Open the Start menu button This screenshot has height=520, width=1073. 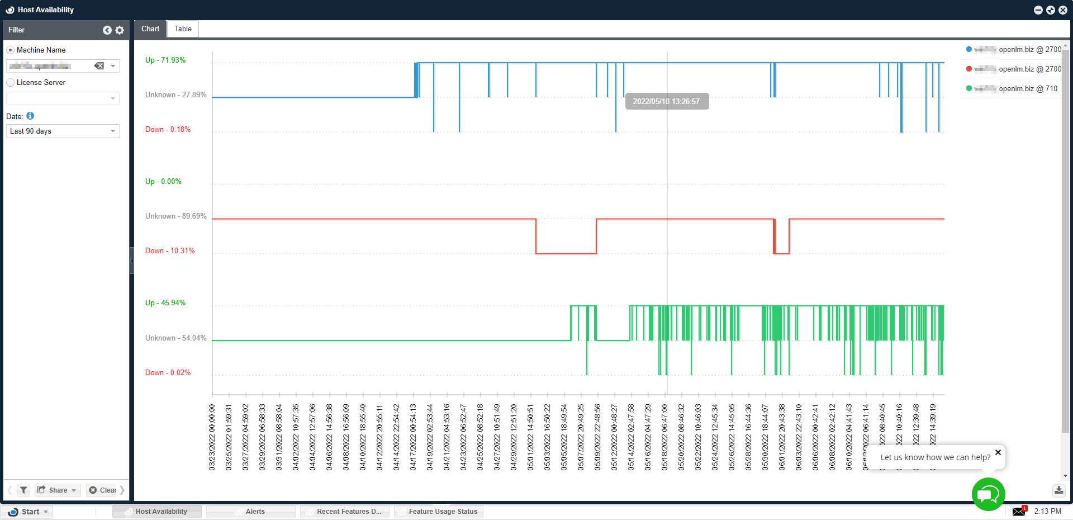pyautogui.click(x=28, y=512)
